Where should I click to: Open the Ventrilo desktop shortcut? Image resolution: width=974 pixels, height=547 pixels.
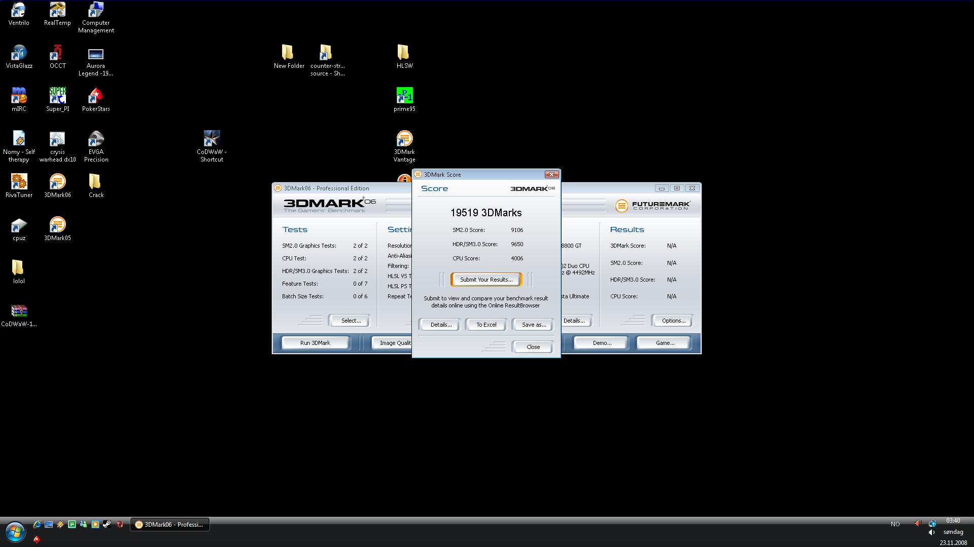click(19, 14)
